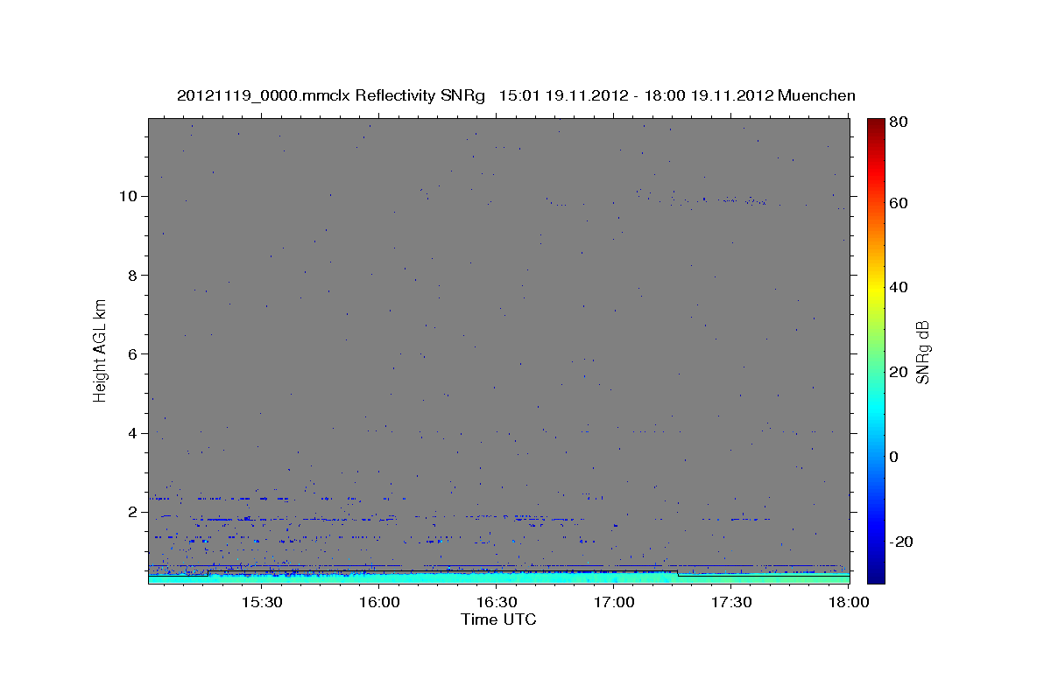Select the 16:00 time tick label
Image resolution: width=1051 pixels, height=700 pixels.
[379, 603]
